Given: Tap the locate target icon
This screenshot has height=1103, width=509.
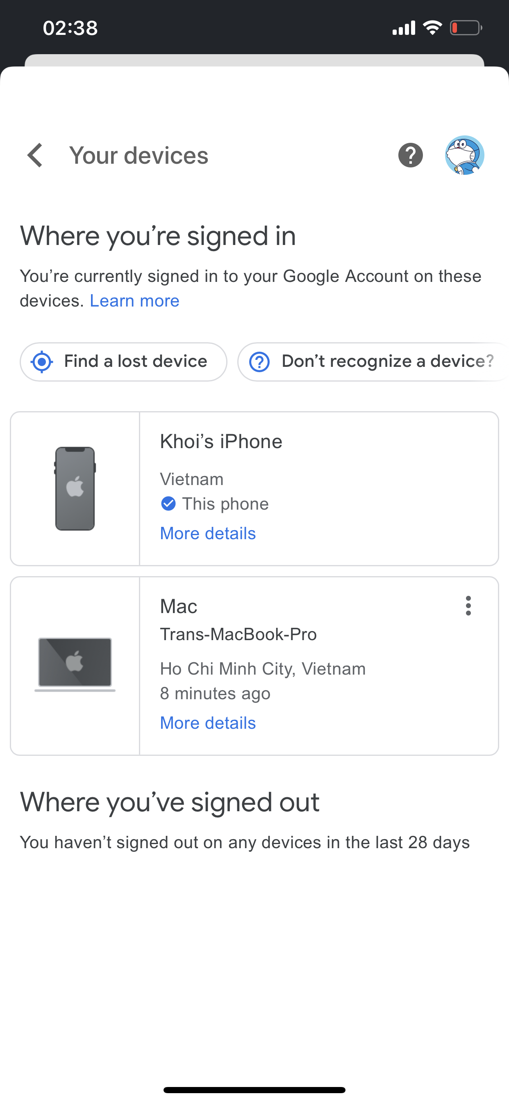Looking at the screenshot, I should 42,362.
